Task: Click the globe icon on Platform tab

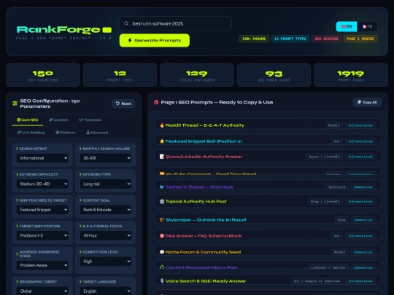Action: coord(58,132)
